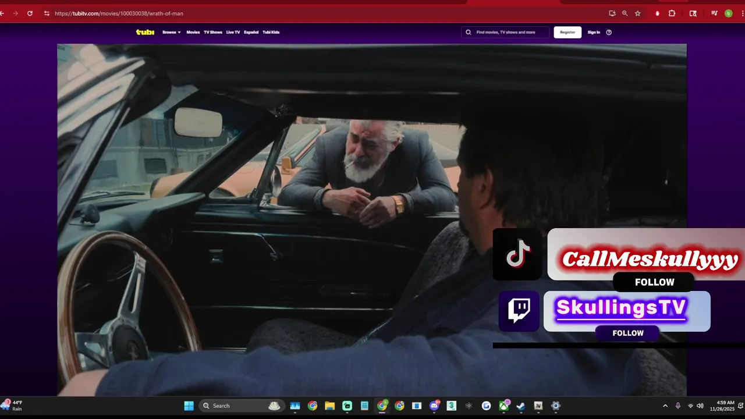
Task: Open the Tubi help question mark icon
Action: click(609, 33)
